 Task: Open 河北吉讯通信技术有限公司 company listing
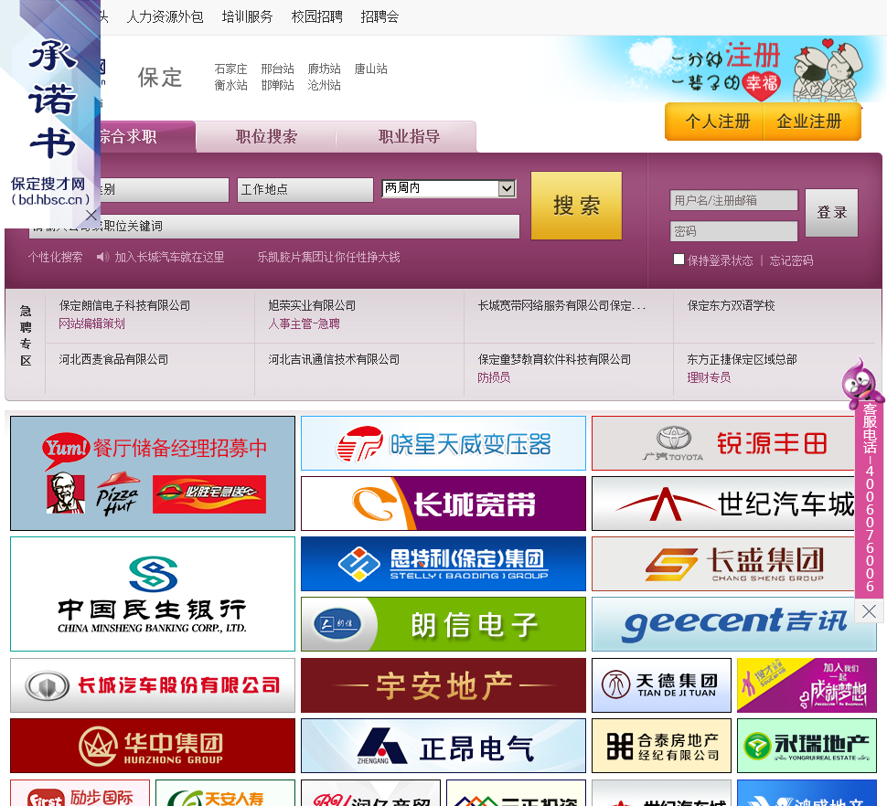[334, 359]
